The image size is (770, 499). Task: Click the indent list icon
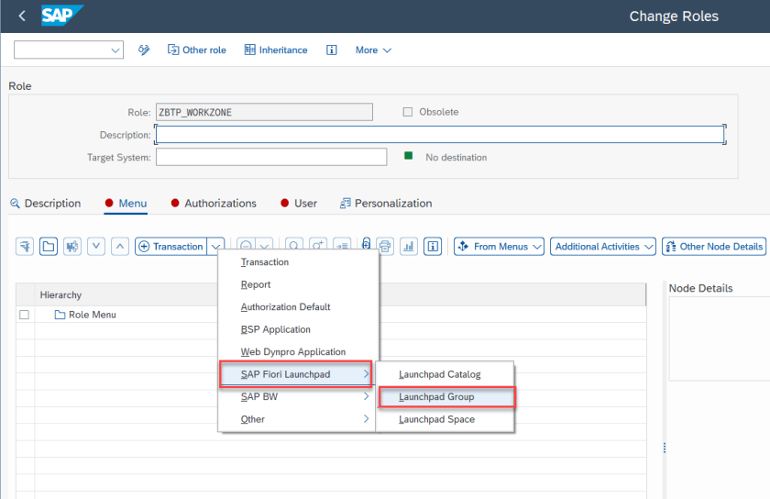point(342,244)
